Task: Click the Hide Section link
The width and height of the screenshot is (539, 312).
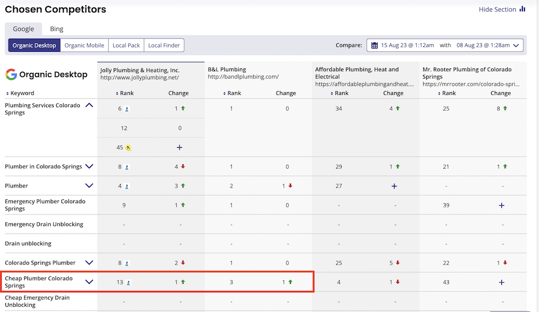Action: 497,9
